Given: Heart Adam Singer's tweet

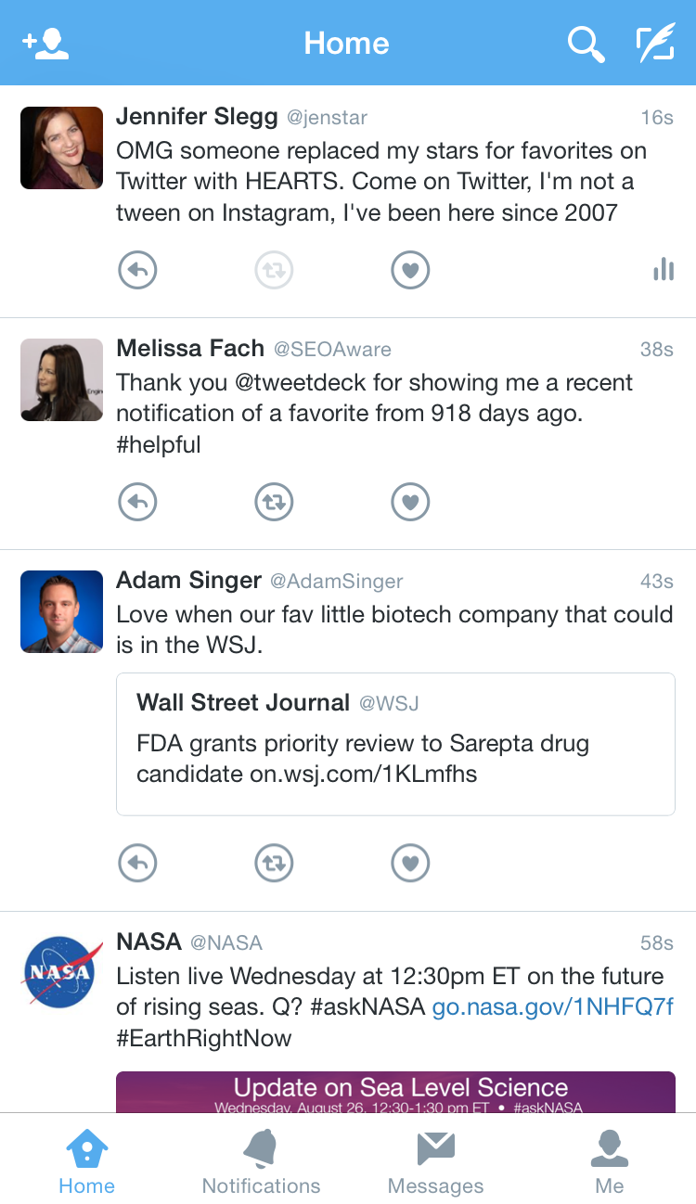Looking at the screenshot, I should pos(410,864).
